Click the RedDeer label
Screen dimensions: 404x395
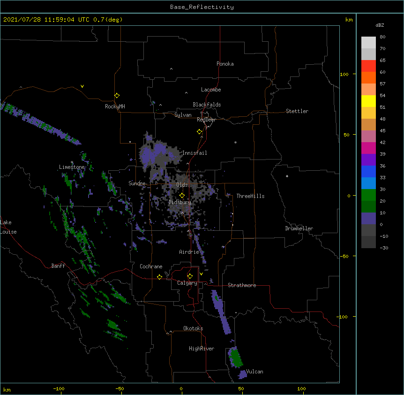206,120
